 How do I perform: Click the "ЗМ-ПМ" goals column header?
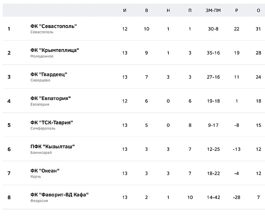click(213, 11)
